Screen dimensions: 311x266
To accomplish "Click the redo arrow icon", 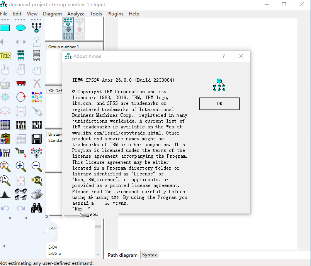I will (x=20, y=208).
